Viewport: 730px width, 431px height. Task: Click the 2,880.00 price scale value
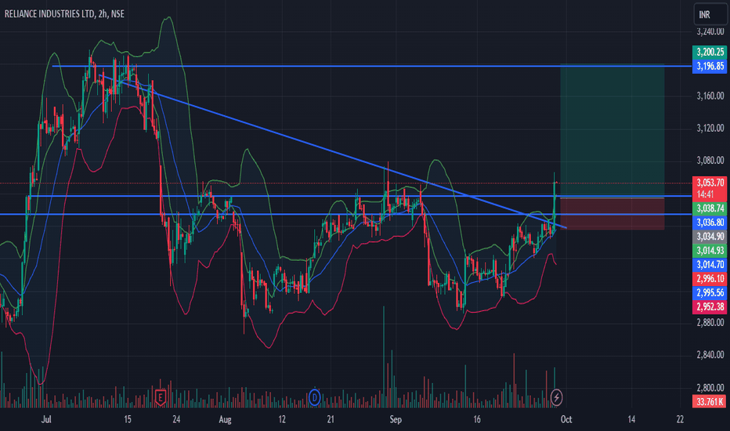click(x=710, y=322)
